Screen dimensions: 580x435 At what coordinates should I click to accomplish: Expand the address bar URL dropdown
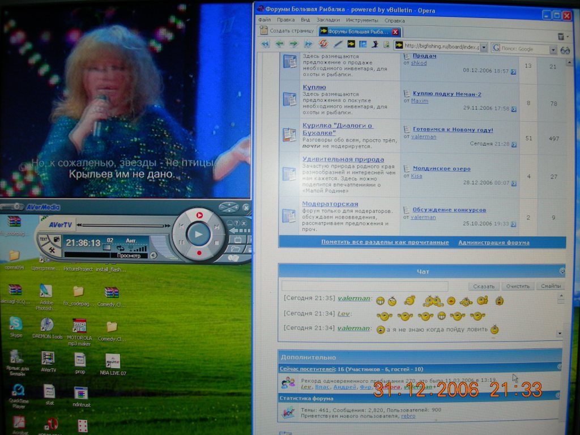coord(484,48)
